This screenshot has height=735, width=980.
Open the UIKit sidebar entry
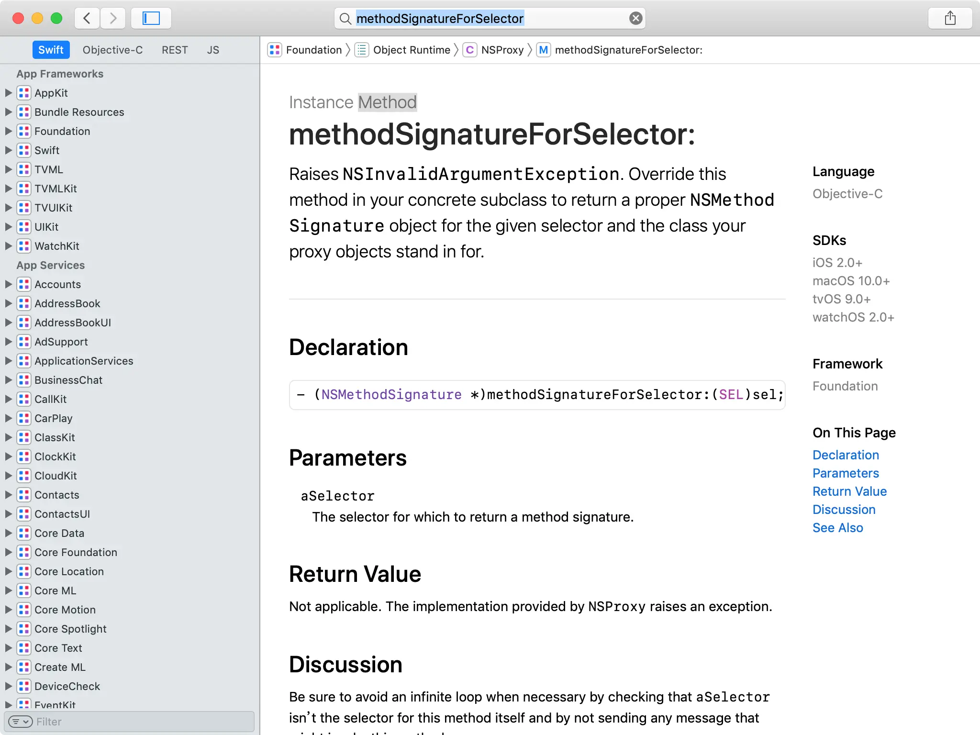point(46,227)
